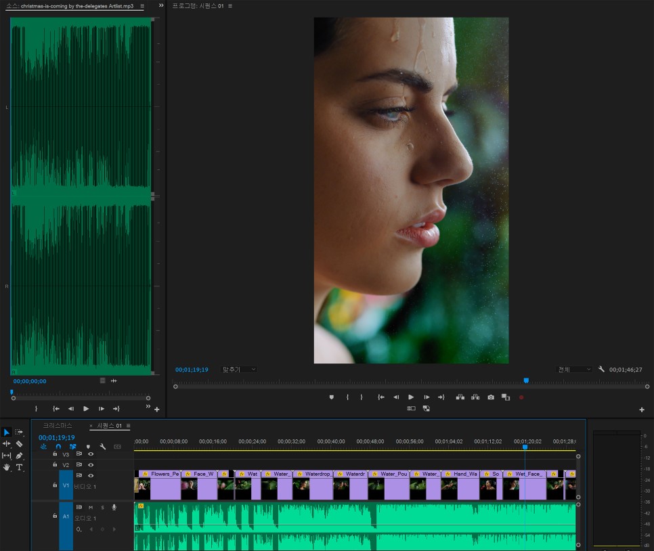
Task: Expand hidden panels double-chevron at top
Action: (x=161, y=5)
